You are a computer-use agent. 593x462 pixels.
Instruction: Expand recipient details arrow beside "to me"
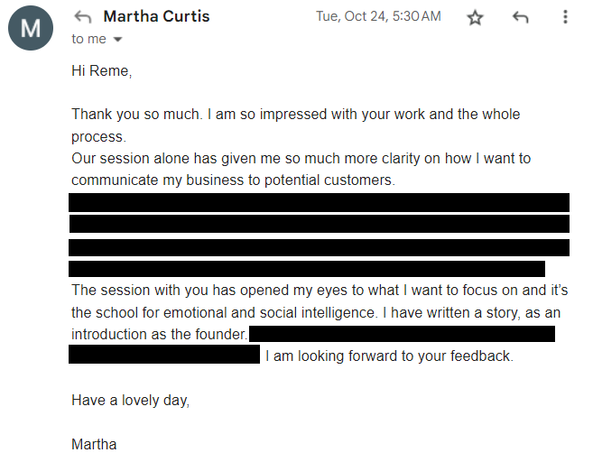tap(117, 40)
